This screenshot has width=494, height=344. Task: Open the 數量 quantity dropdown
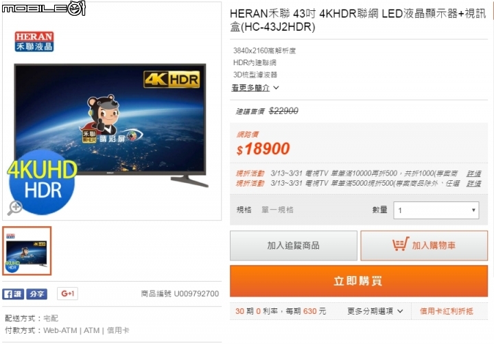pos(436,210)
